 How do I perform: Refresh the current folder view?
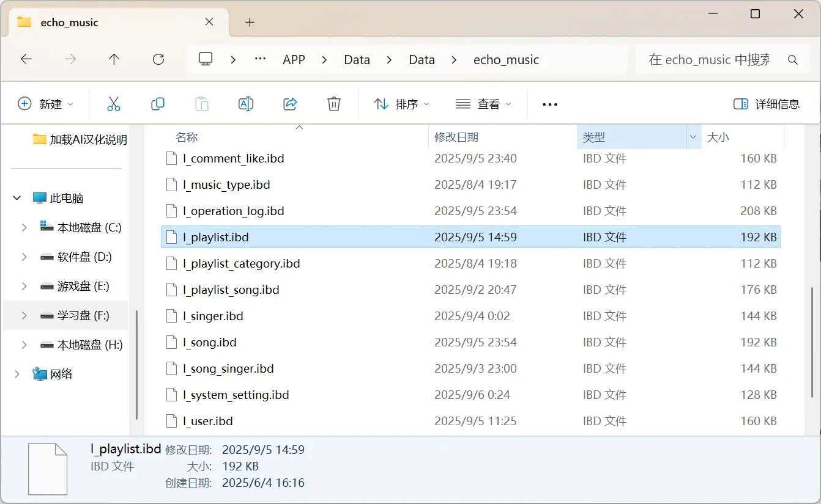pos(158,59)
